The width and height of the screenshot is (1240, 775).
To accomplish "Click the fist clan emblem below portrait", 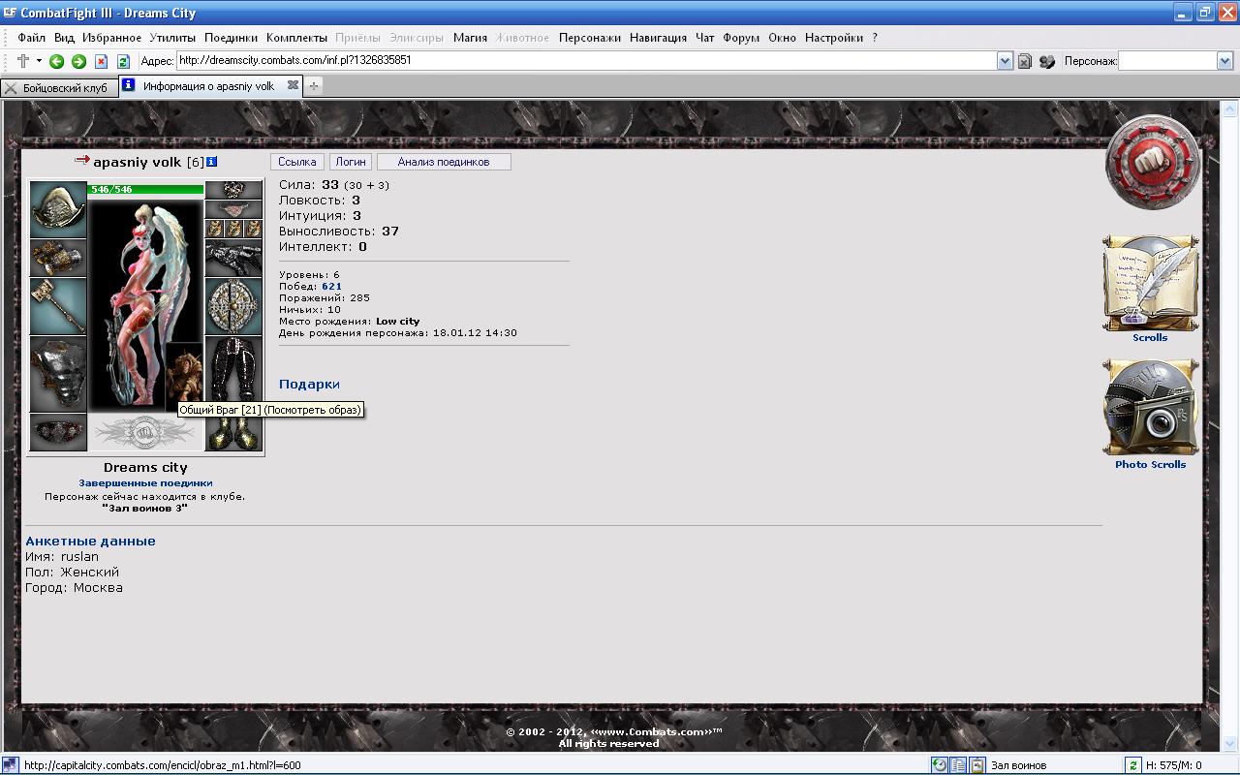I will 145,432.
